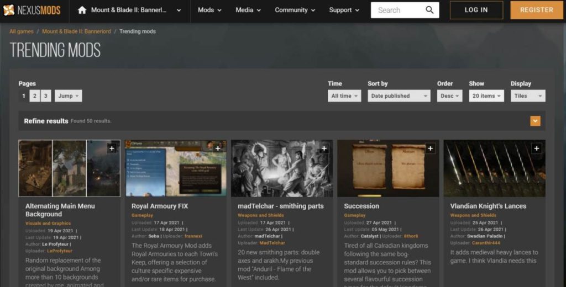Click plus icon on Succession tile

pos(430,148)
